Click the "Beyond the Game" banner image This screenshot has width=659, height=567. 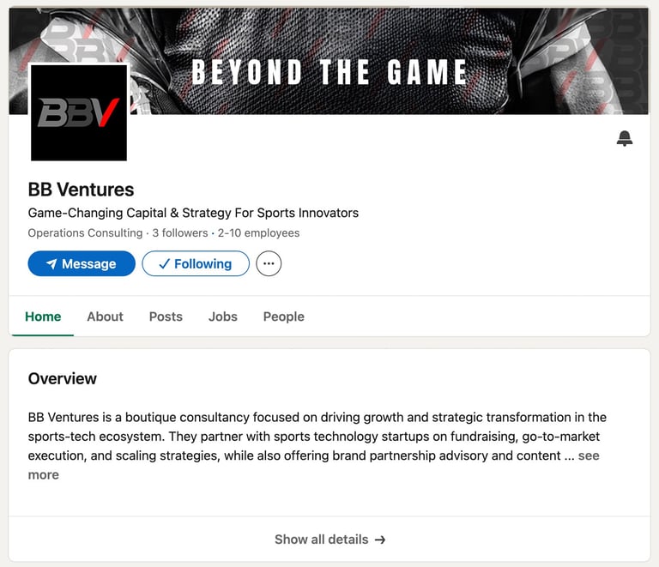coord(386,60)
